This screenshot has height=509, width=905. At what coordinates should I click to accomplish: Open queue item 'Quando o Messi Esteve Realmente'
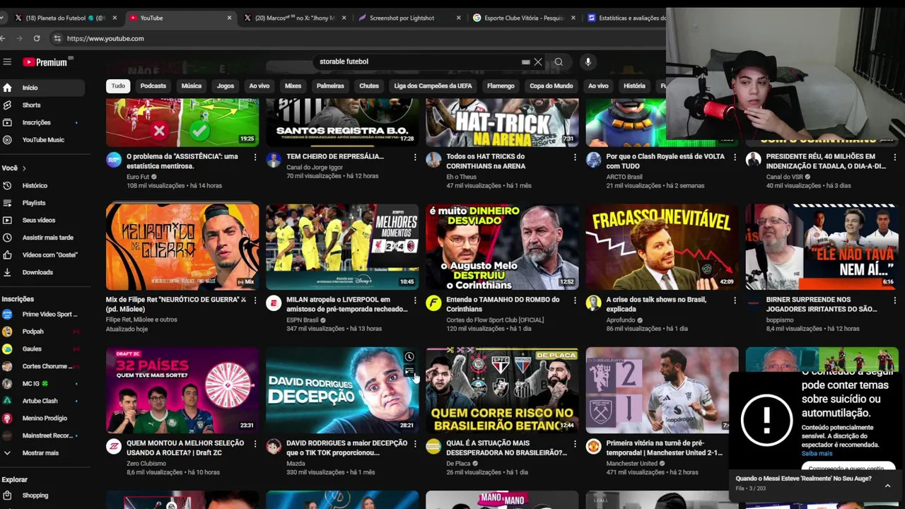pyautogui.click(x=804, y=479)
